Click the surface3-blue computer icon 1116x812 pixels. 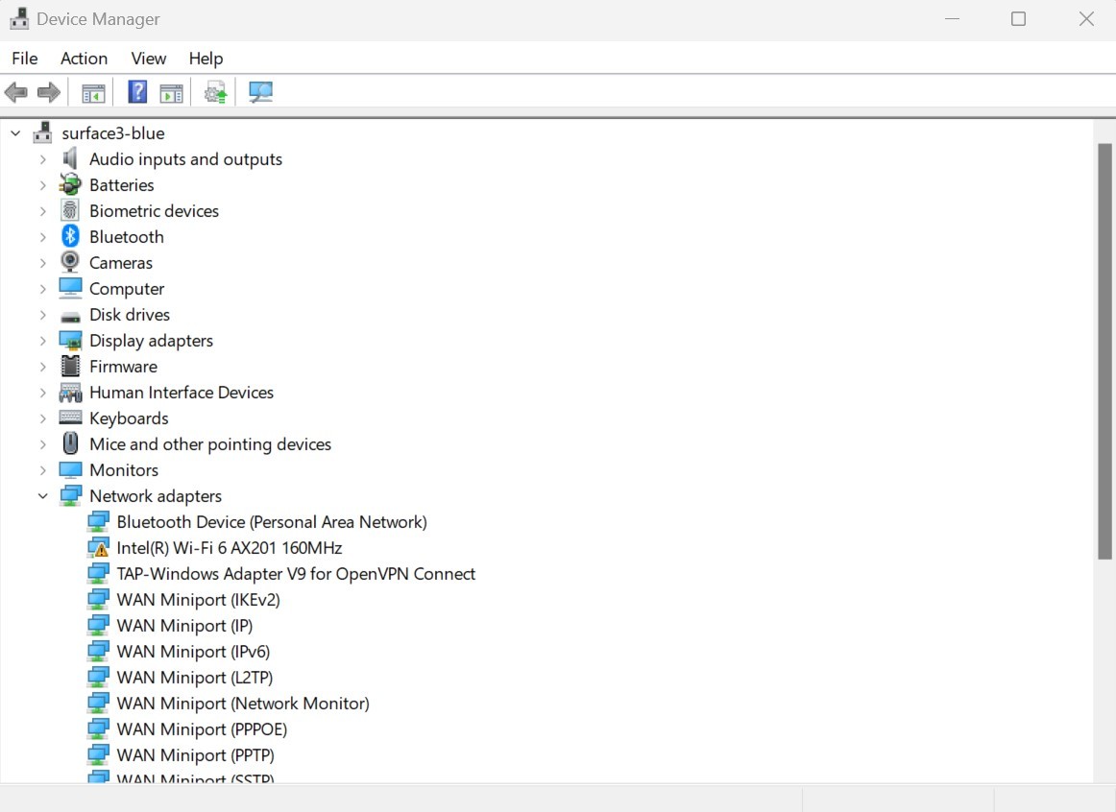point(42,133)
